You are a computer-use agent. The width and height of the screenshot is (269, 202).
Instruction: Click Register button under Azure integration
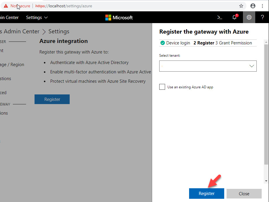coord(52,99)
